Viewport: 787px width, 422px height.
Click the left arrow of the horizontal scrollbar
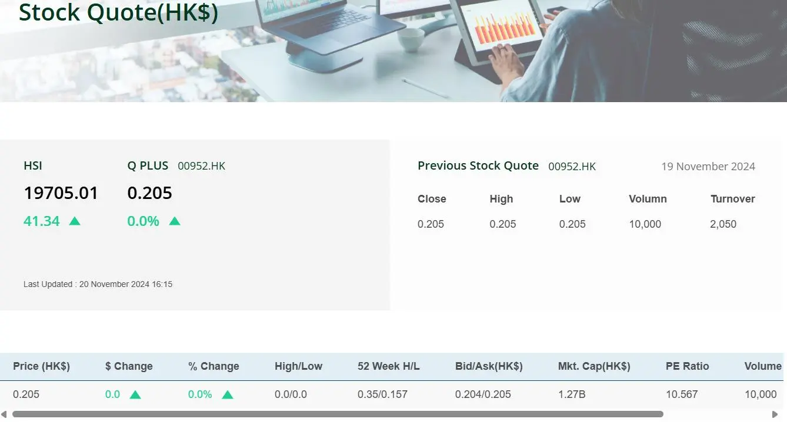pyautogui.click(x=4, y=414)
